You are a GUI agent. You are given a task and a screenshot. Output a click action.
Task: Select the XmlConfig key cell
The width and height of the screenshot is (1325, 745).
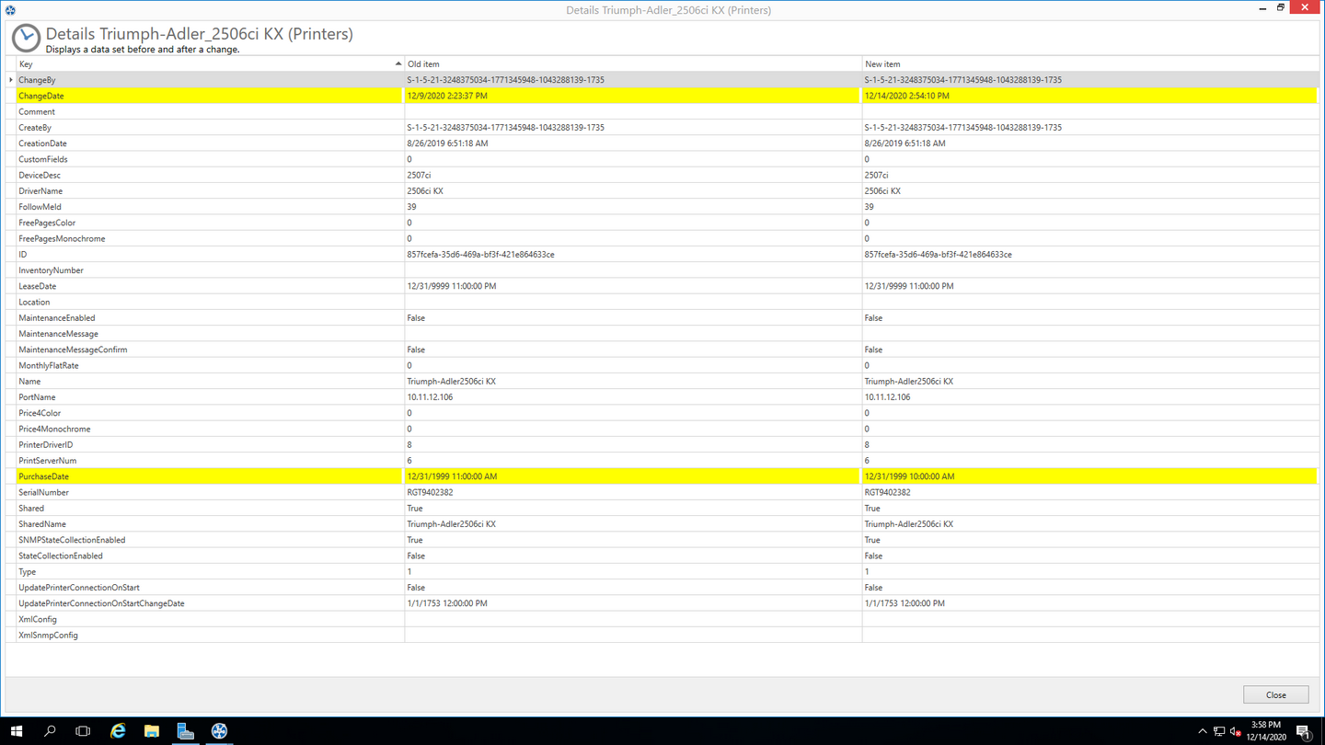click(210, 619)
